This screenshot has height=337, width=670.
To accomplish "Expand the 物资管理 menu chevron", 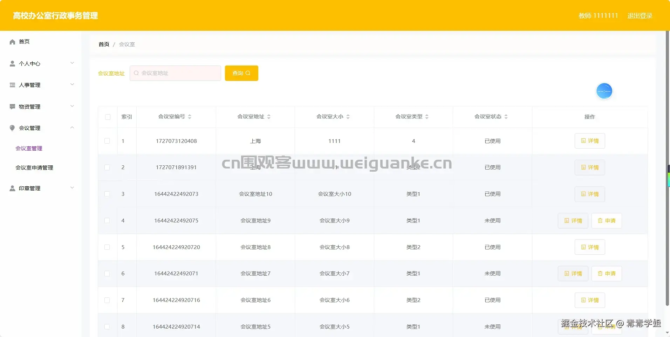I will 72,106.
